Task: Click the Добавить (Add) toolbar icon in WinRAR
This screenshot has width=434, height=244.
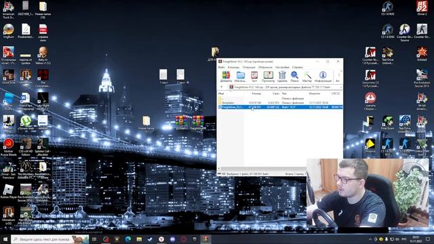Action: point(226,77)
